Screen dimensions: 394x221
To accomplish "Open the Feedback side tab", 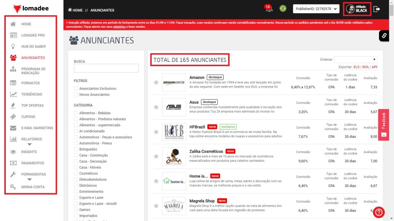I will (383, 125).
